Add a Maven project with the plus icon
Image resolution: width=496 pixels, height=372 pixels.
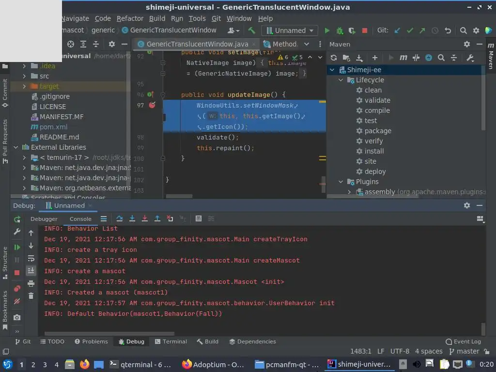[375, 58]
